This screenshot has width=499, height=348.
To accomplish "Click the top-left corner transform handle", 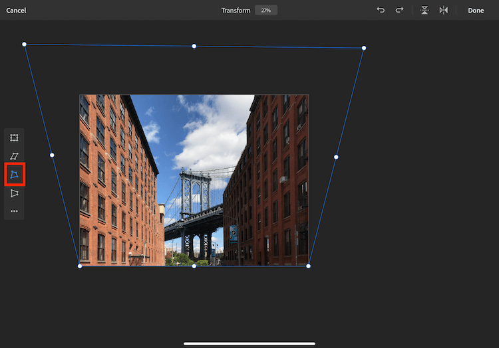I will tap(24, 44).
